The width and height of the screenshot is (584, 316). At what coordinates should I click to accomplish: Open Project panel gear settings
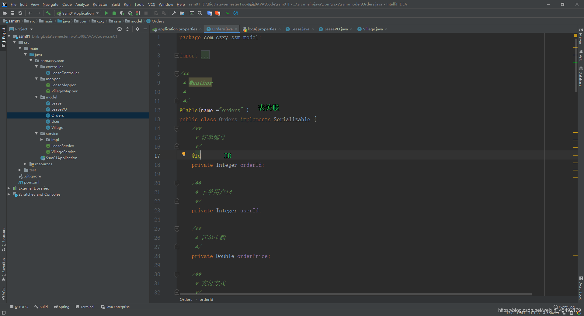[137, 29]
